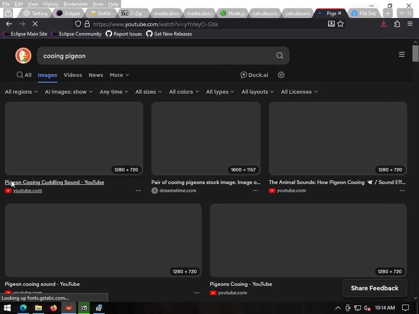Open the notification center icon
The width and height of the screenshot is (419, 314).
(405, 308)
